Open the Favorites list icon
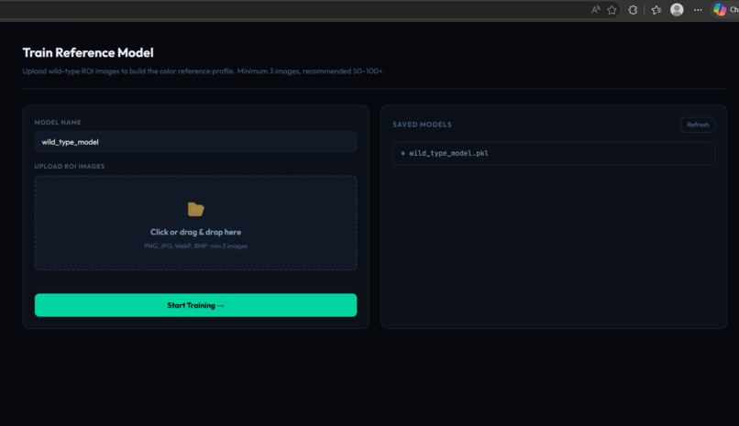The height and width of the screenshot is (426, 739). 656,10
